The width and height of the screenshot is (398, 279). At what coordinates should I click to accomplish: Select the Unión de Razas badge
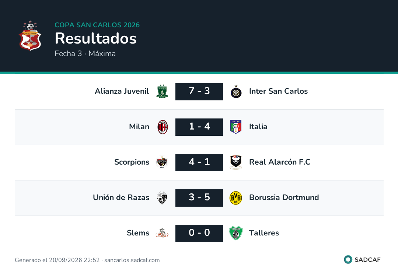click(x=162, y=198)
